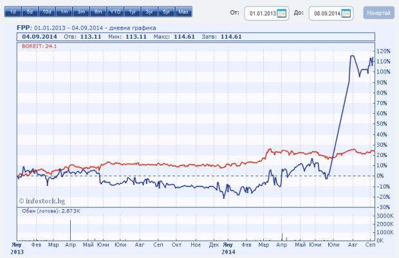Viewport: 399px width, 258px height.
Task: Click the FPP ticker title
Action: [24, 28]
